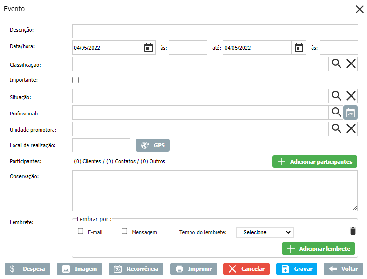The image size is (367, 279).
Task: Click the Adicionar participantes button
Action: (x=315, y=162)
